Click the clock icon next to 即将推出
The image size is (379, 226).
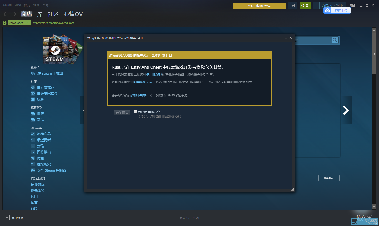click(x=32, y=152)
